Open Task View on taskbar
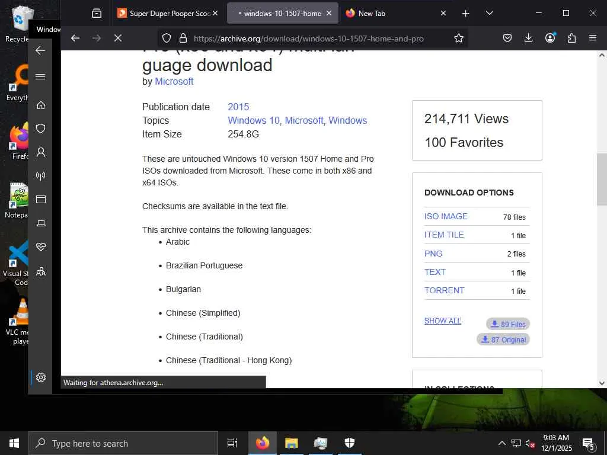Viewport: 607px width, 455px height. point(232,443)
